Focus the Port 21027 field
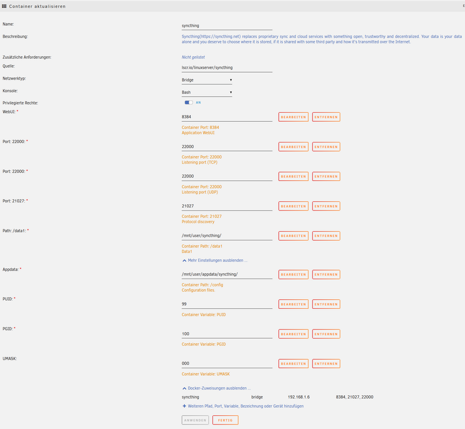This screenshot has height=429, width=465. click(x=227, y=206)
